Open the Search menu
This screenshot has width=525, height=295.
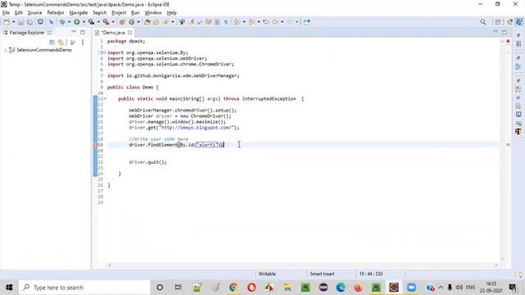[99, 13]
